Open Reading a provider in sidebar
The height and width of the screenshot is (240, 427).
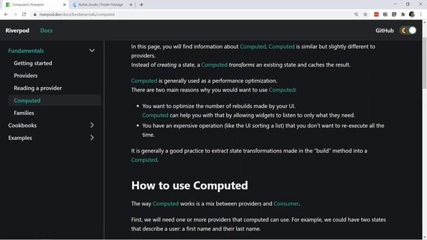38,88
